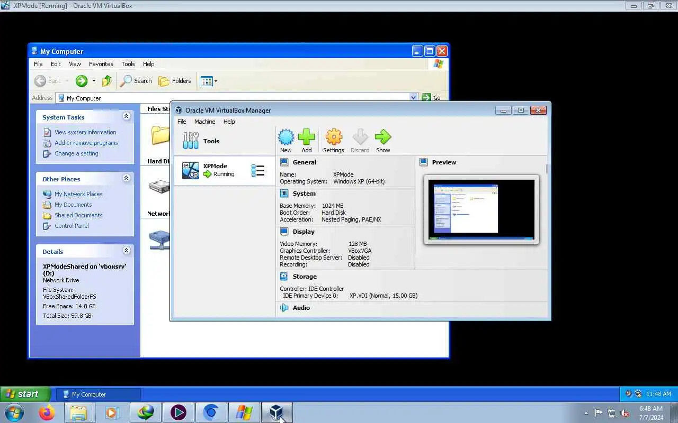This screenshot has height=423, width=678.
Task: Click the hard disk drive icon
Action: [159, 187]
